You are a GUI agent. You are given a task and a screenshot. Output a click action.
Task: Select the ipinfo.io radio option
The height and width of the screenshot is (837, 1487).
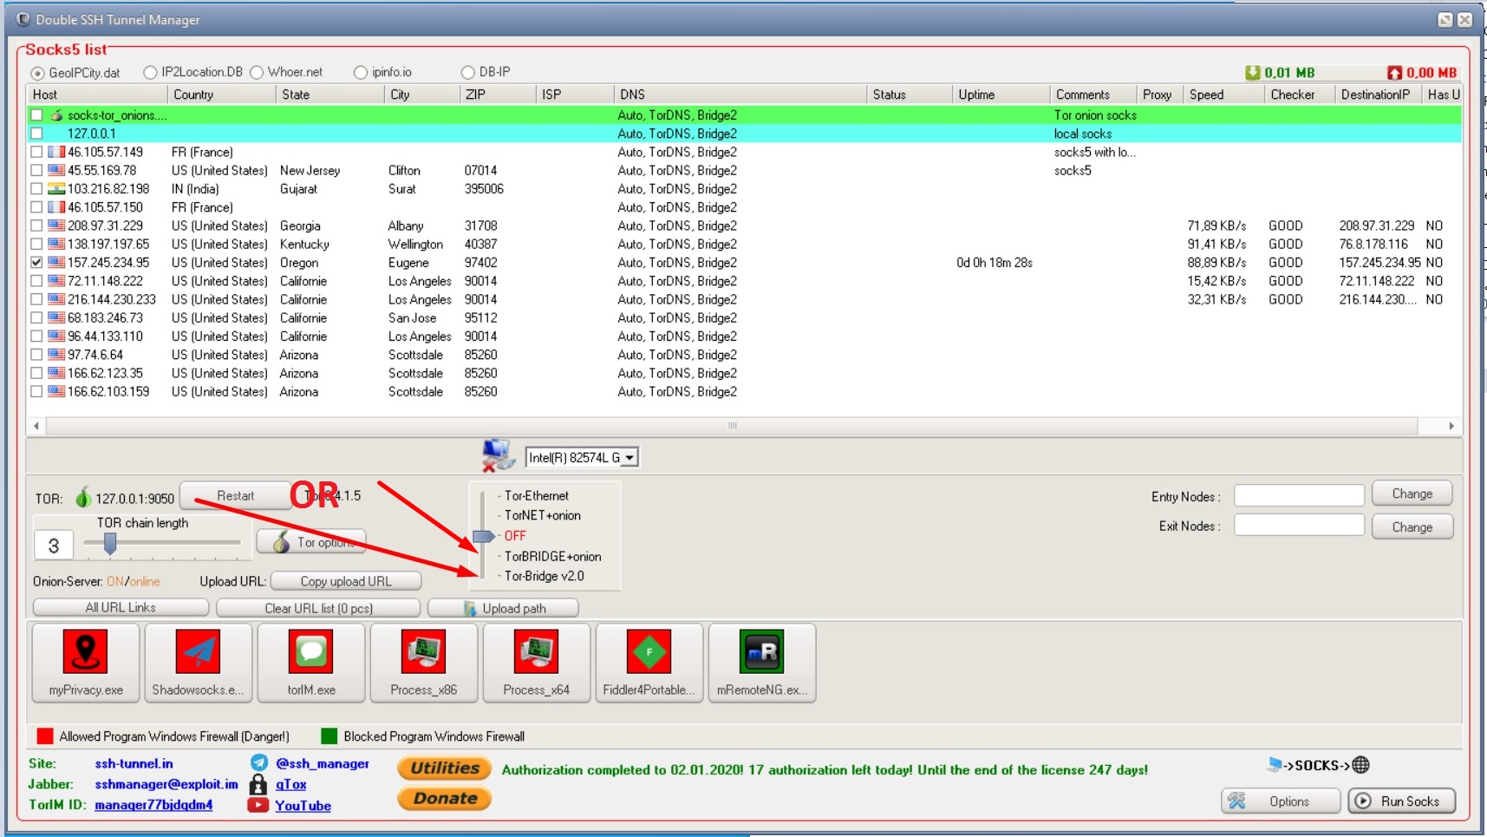coord(361,72)
